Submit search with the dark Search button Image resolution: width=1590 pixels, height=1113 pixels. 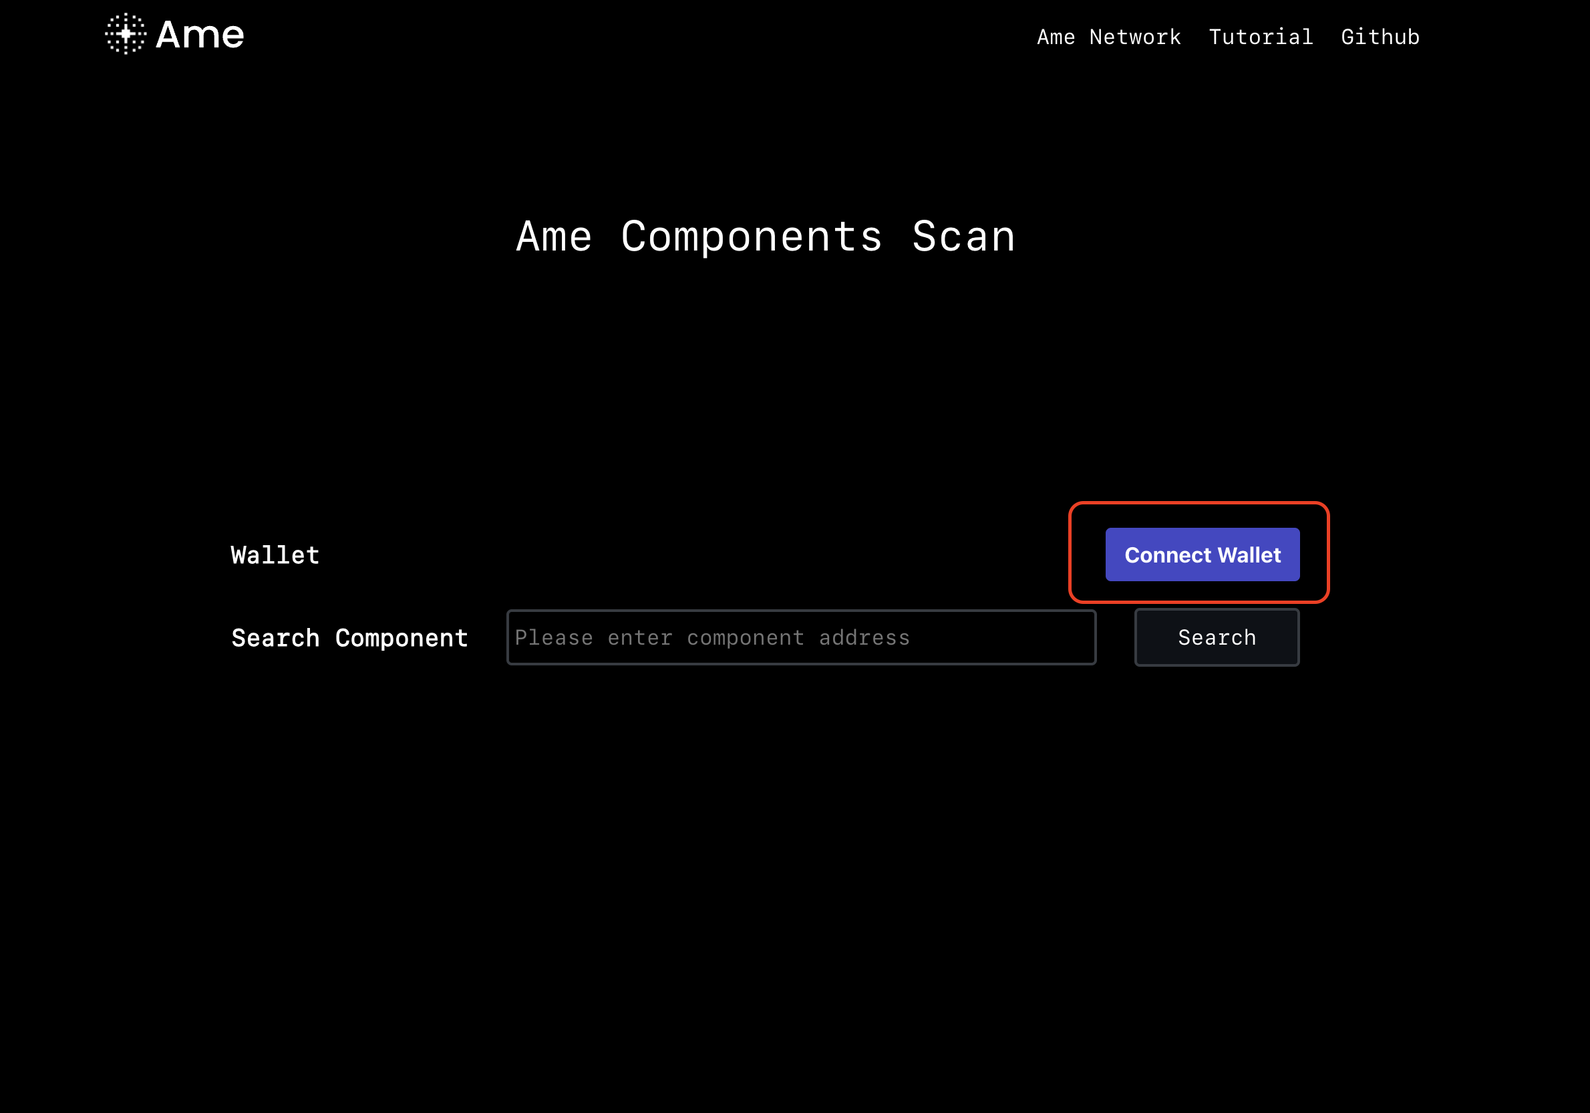(x=1216, y=637)
